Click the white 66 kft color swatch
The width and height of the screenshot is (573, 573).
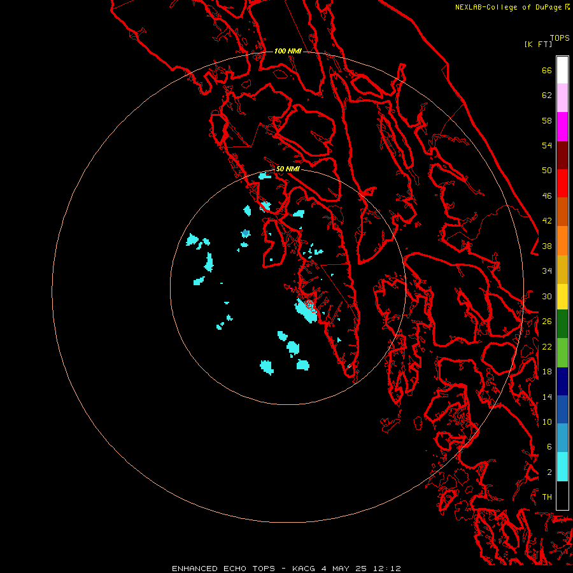point(562,70)
